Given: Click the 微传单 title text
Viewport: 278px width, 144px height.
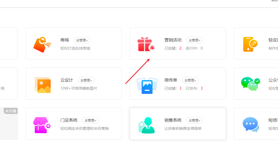Looking at the screenshot, I should coord(171,80).
